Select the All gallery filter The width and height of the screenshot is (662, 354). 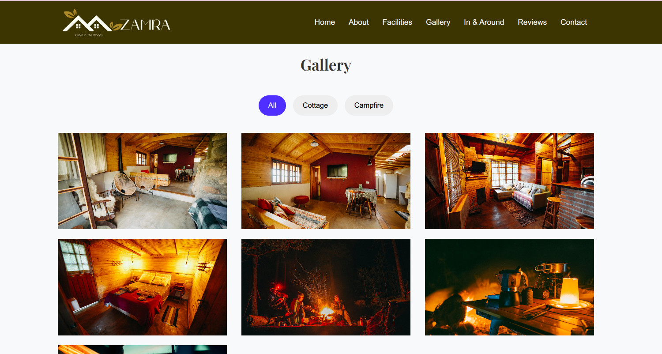[272, 105]
